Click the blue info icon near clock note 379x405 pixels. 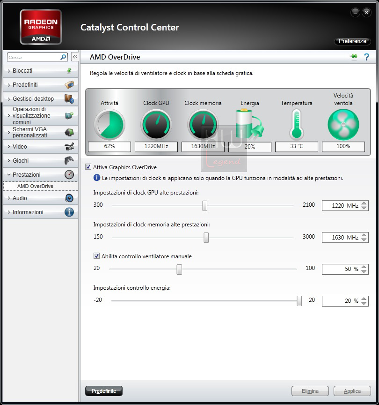(97, 178)
